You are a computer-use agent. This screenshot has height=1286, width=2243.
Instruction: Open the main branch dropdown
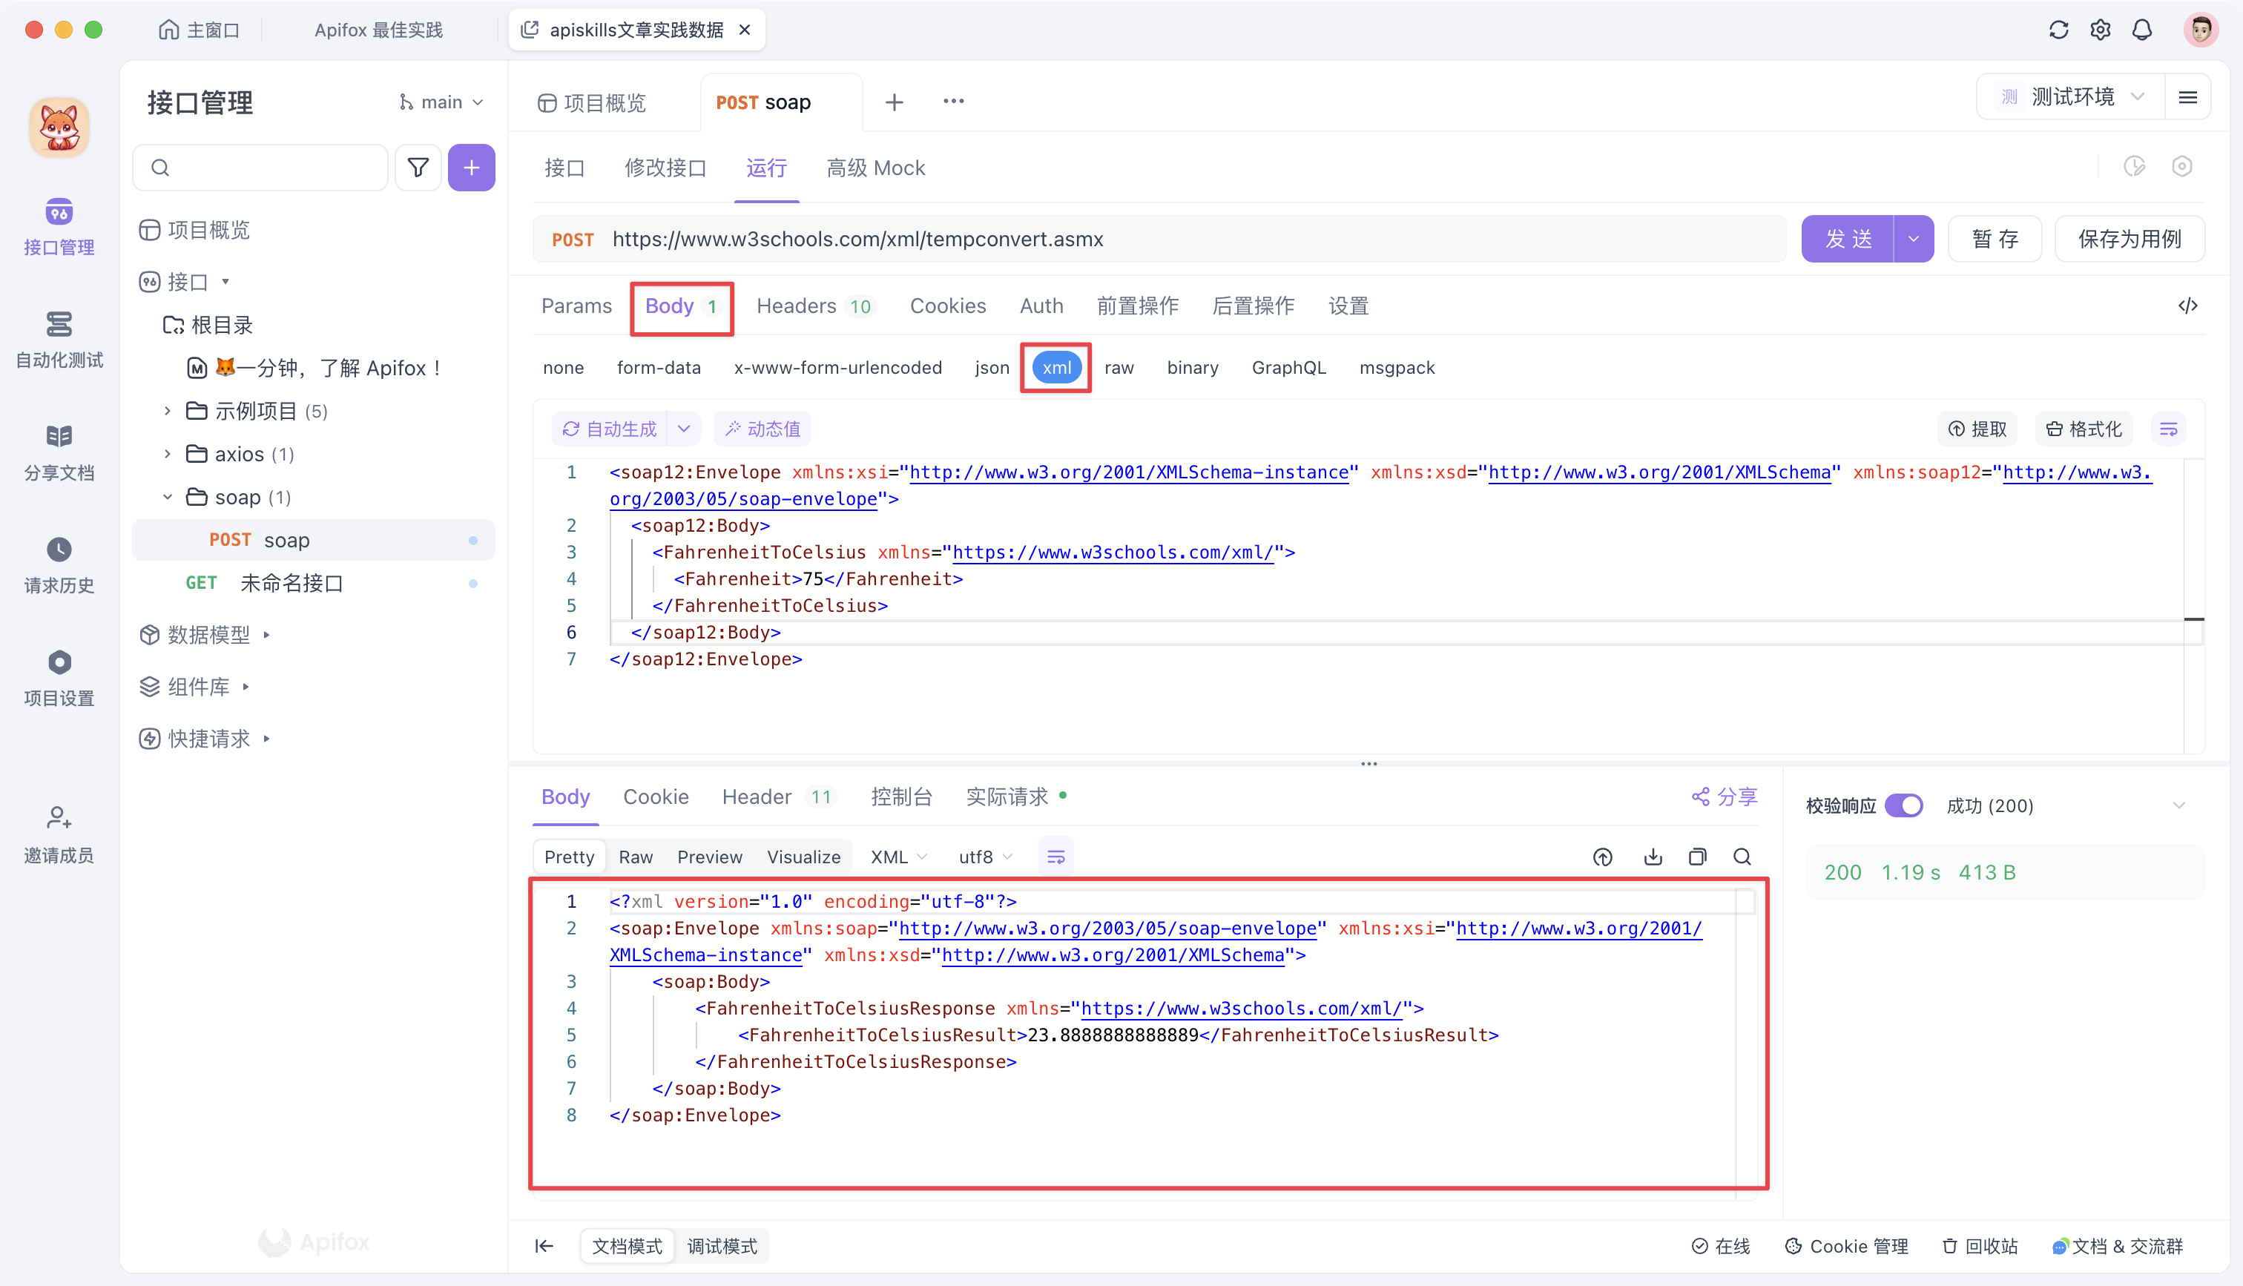441,102
